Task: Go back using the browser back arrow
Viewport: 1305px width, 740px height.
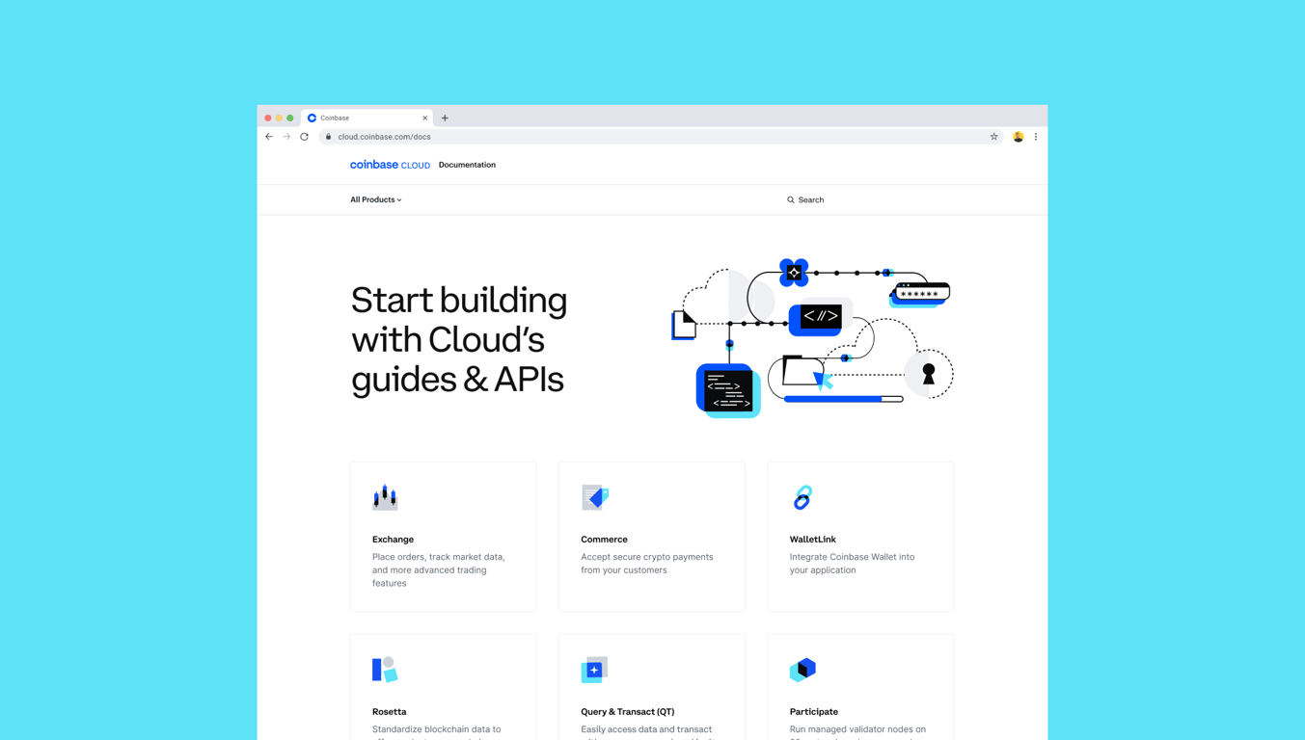Action: click(x=269, y=137)
